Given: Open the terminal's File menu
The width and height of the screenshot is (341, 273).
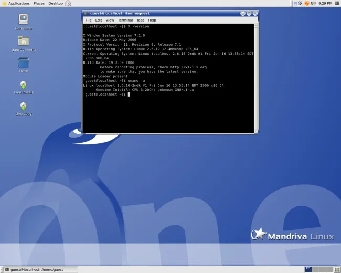Looking at the screenshot, I should click(x=88, y=20).
